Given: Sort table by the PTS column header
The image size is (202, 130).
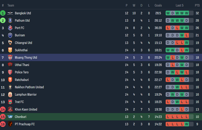Looking at the screenshot, I should tap(197, 5).
